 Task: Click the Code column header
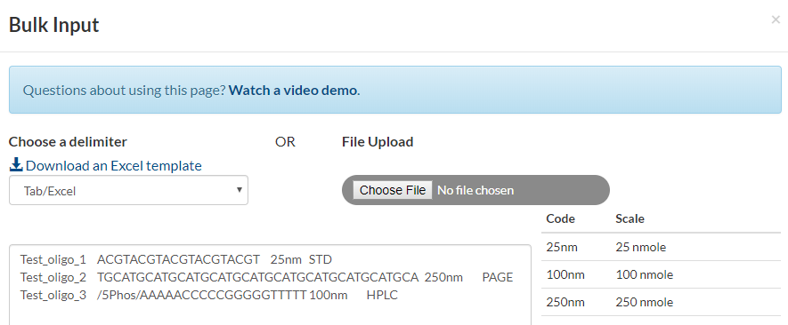(x=561, y=218)
